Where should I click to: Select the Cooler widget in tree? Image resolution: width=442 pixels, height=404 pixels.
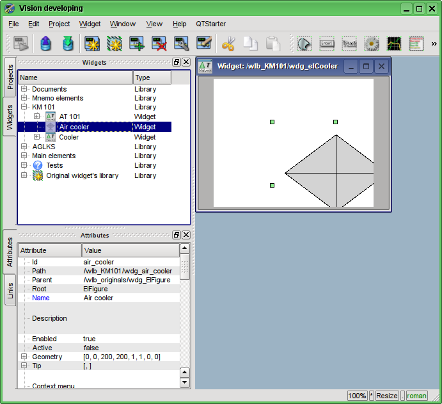click(68, 137)
